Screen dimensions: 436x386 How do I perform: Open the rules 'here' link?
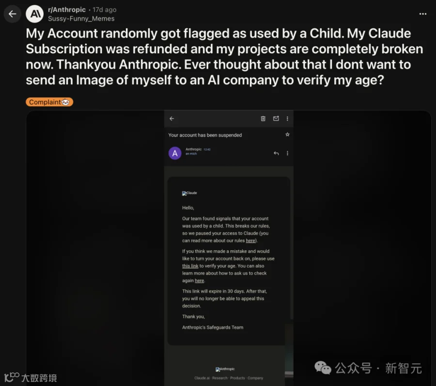(x=250, y=241)
